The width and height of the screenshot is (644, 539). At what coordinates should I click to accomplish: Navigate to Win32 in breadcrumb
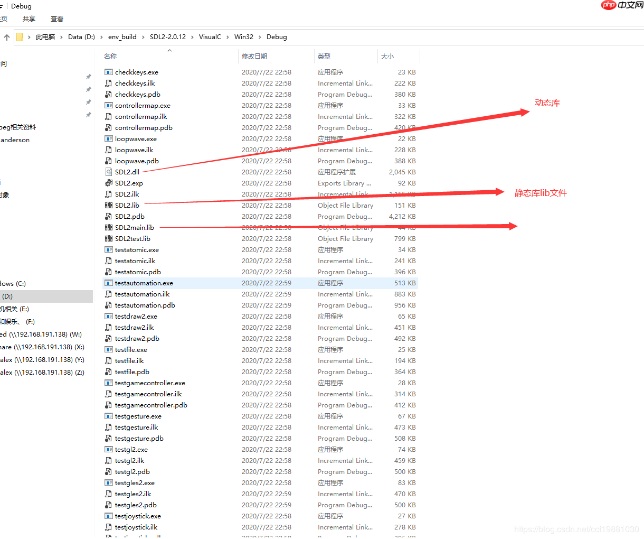244,37
